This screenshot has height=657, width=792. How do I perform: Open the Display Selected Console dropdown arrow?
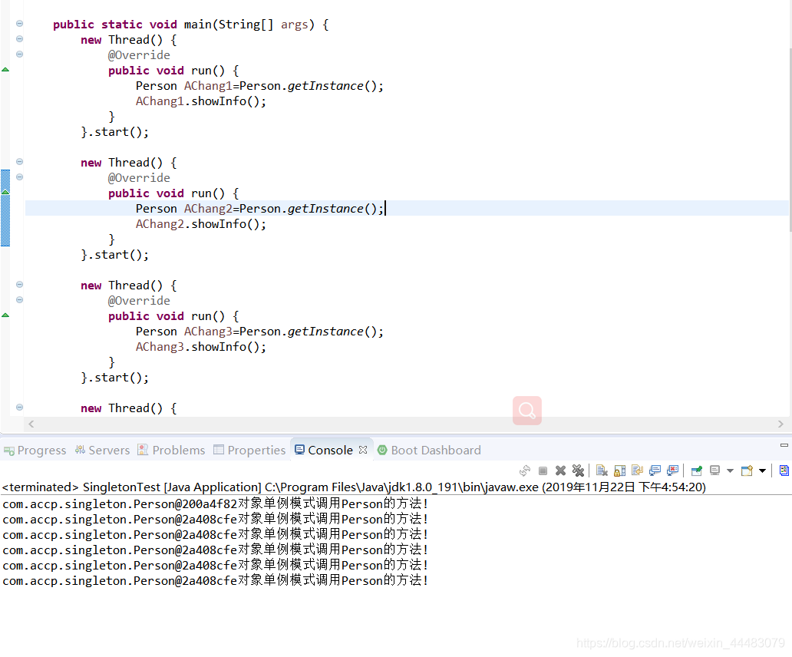coord(730,470)
